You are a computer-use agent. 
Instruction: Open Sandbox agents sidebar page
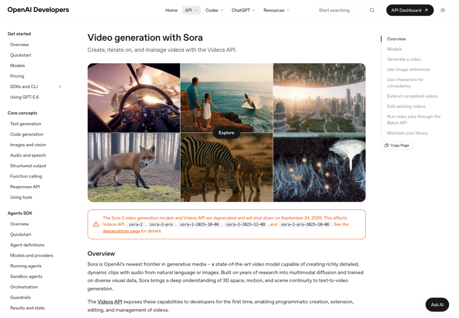pos(26,276)
